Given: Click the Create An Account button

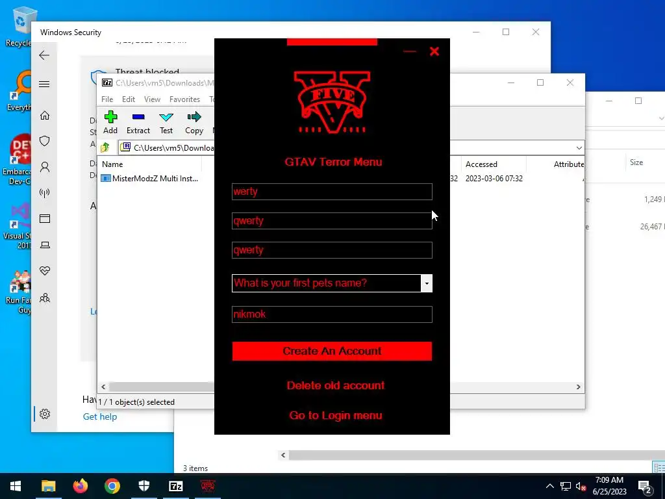Looking at the screenshot, I should point(332,352).
